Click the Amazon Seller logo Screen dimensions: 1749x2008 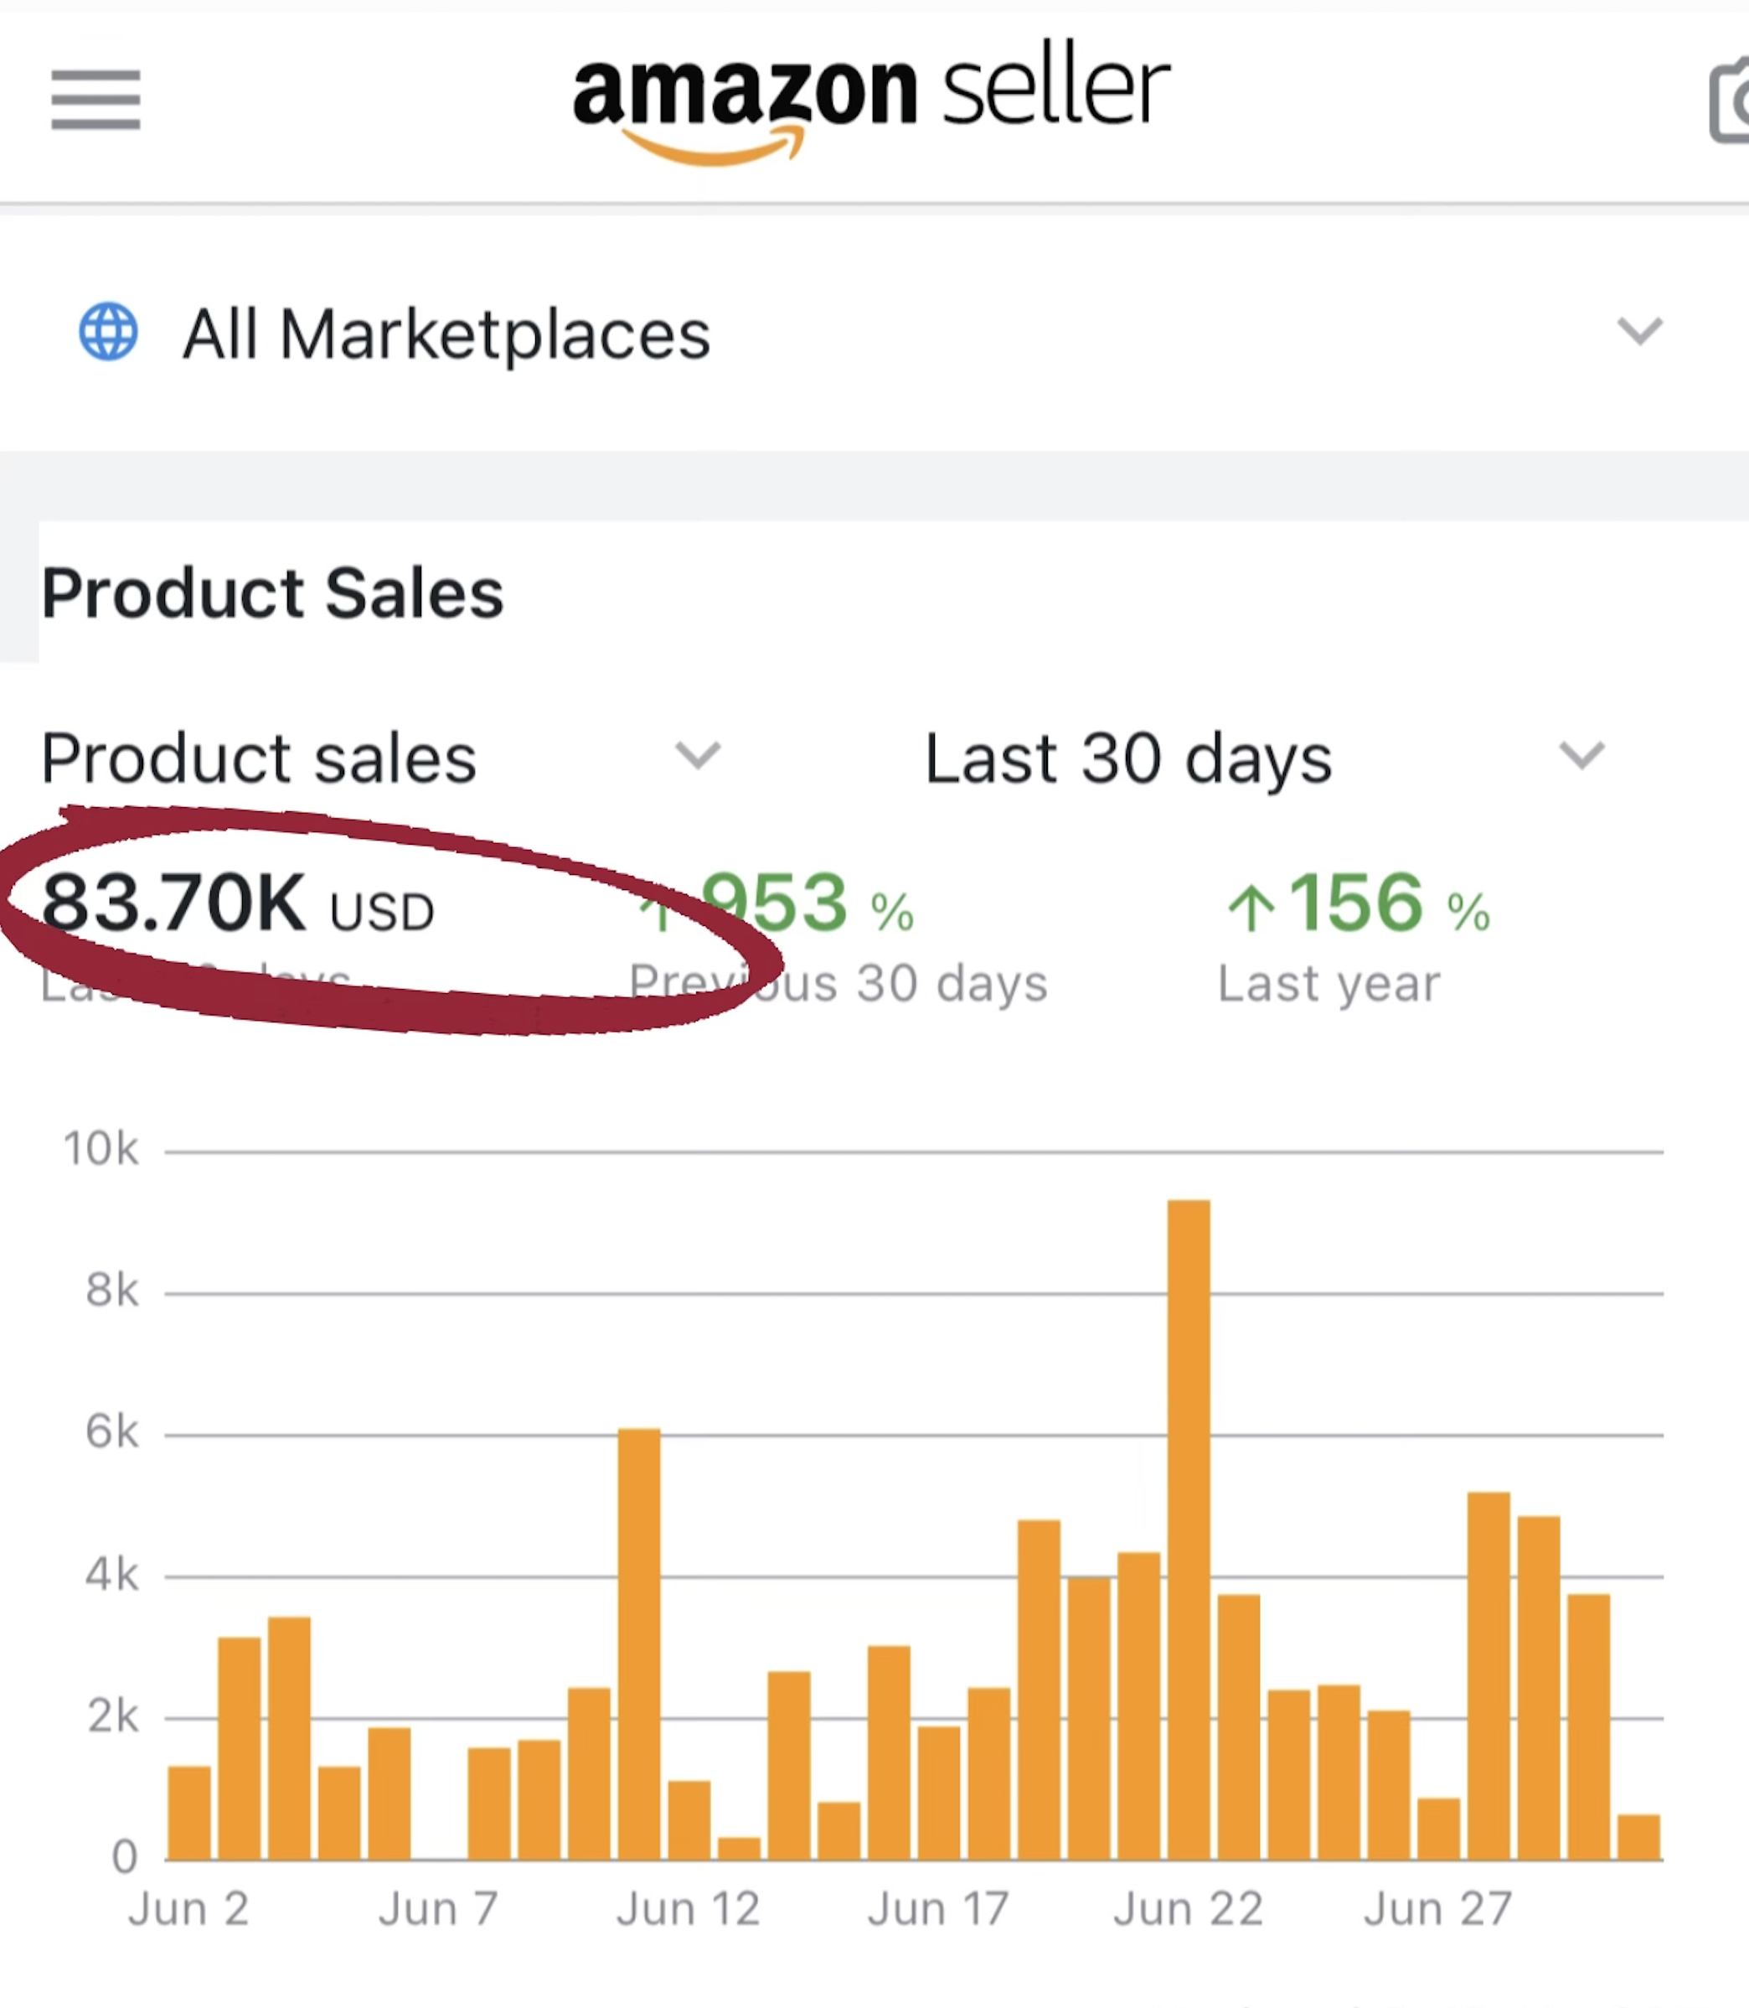pos(870,98)
